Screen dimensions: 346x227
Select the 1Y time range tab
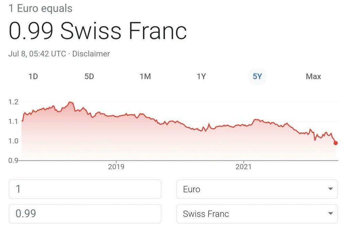click(201, 76)
